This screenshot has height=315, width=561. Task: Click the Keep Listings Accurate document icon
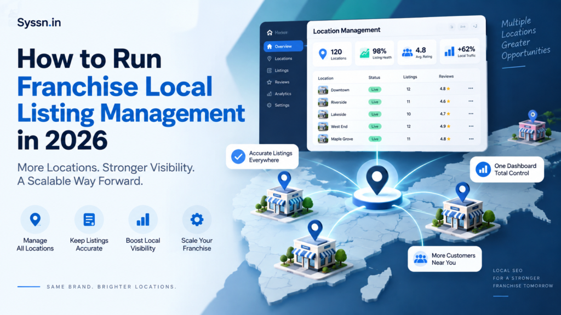coord(89,220)
